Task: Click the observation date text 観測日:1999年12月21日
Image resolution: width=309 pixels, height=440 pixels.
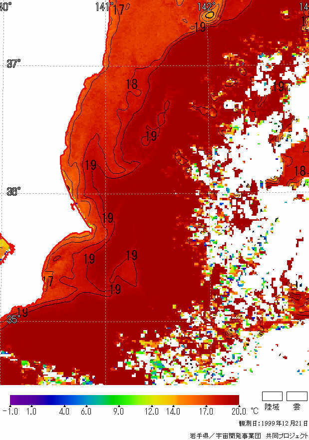Action: pyautogui.click(x=274, y=423)
